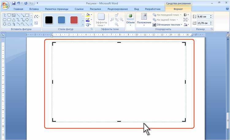
Task: Open the Разработчик tab
Action: [x=153, y=9]
